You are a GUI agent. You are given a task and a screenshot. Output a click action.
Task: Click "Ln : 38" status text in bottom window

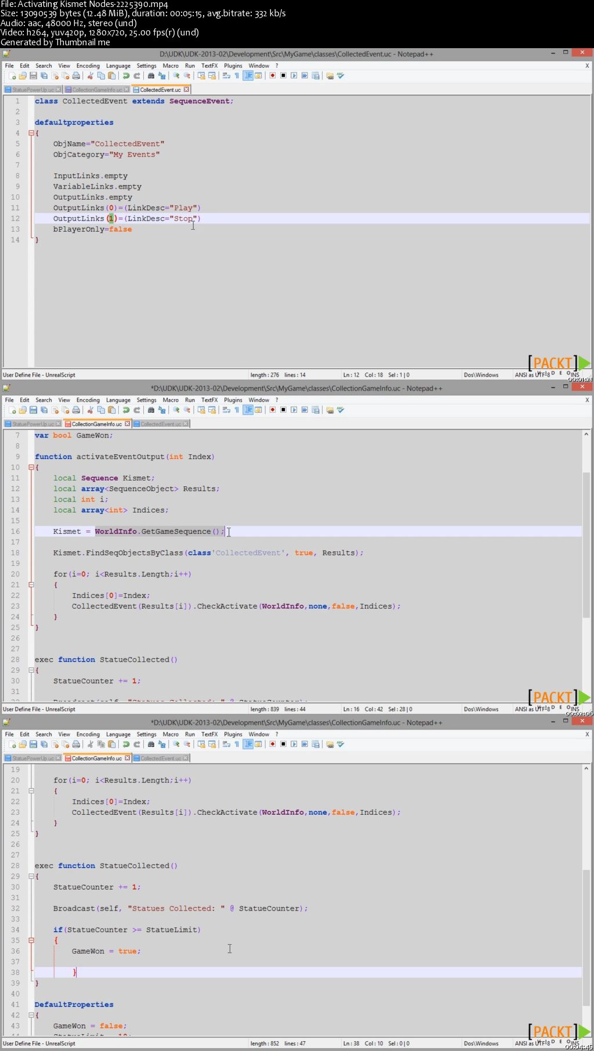coord(351,1043)
